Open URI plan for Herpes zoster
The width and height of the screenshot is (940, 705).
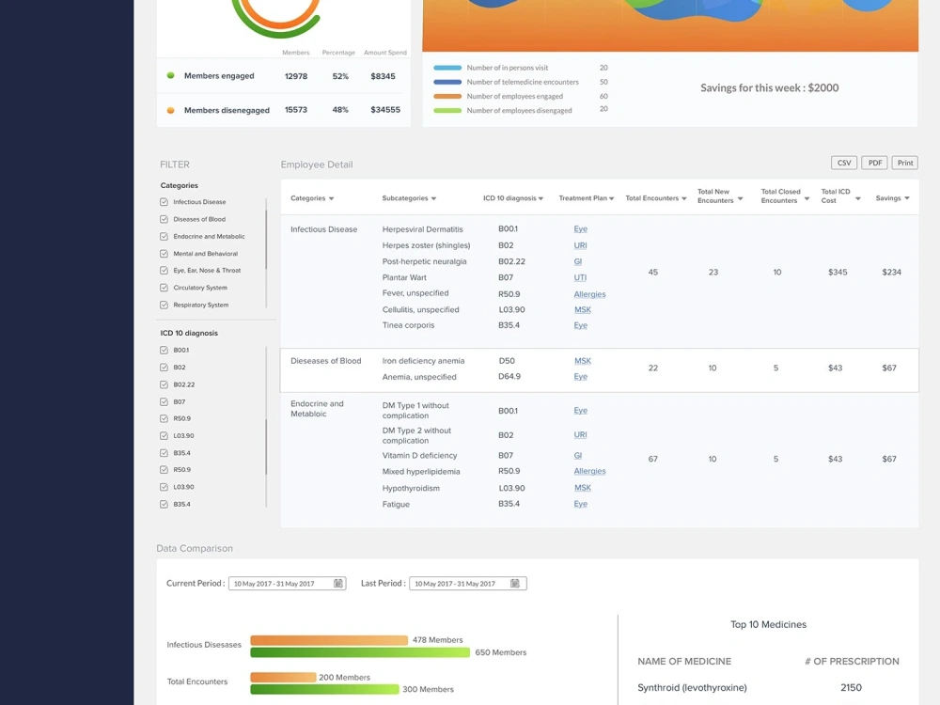(580, 245)
